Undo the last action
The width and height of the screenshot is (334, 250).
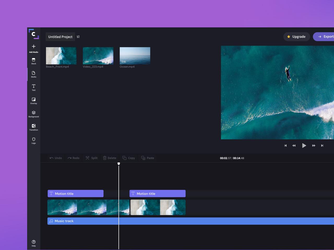click(56, 158)
